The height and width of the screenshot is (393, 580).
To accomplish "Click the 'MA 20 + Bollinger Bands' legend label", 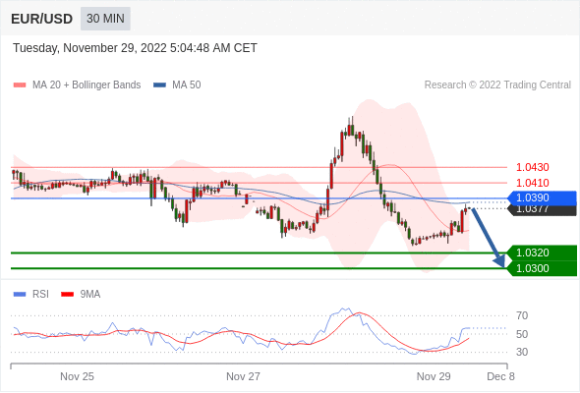I will click(87, 85).
